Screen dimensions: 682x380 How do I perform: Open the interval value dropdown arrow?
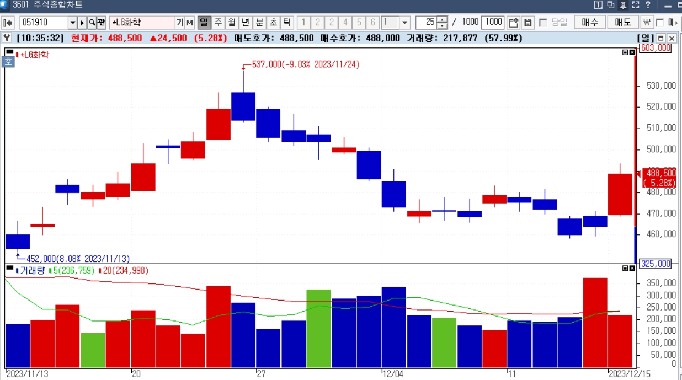click(405, 23)
